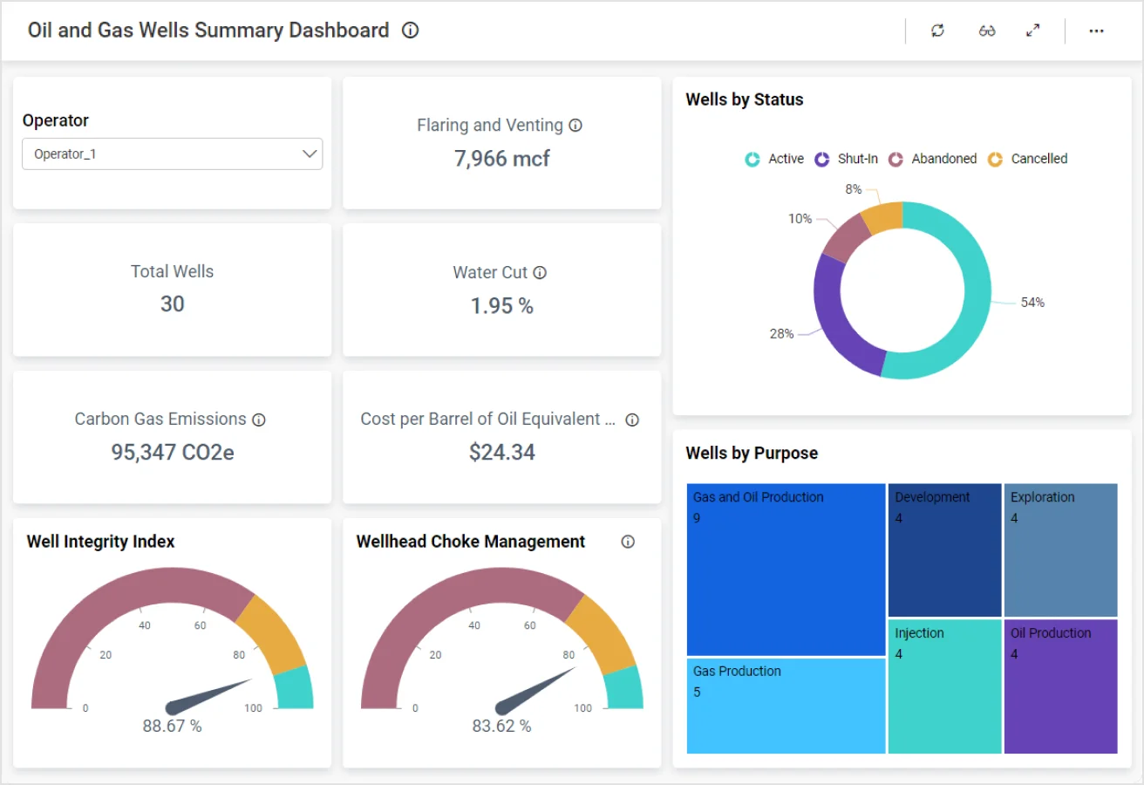Select the Injection treemap block

click(x=944, y=686)
